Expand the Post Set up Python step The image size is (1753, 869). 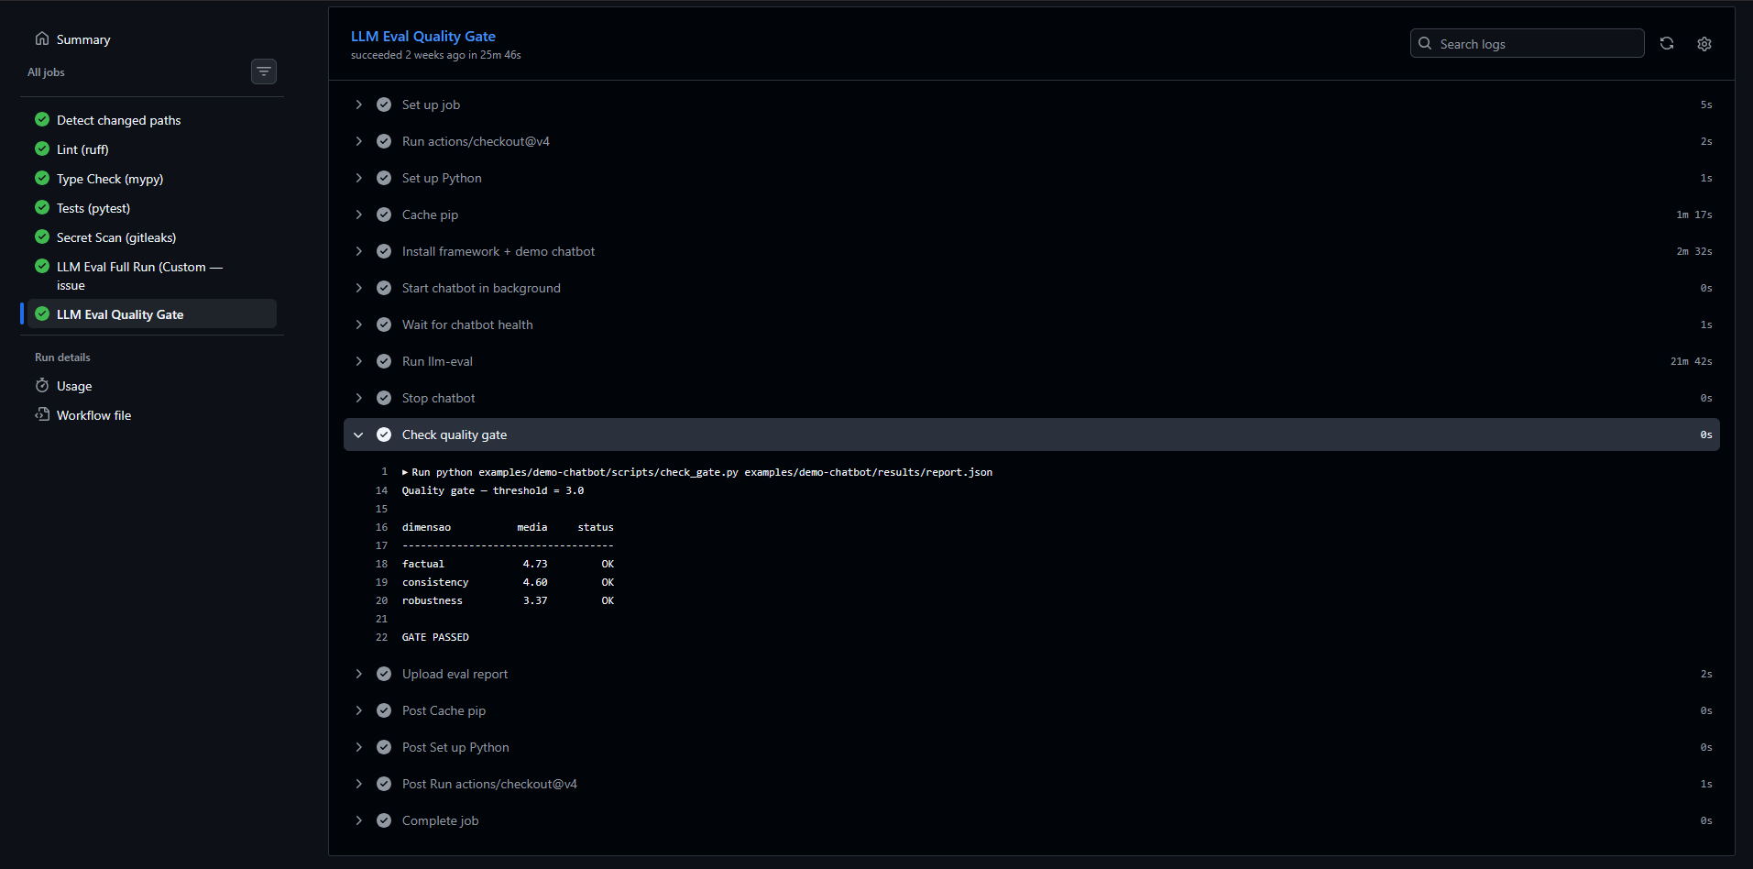point(358,747)
